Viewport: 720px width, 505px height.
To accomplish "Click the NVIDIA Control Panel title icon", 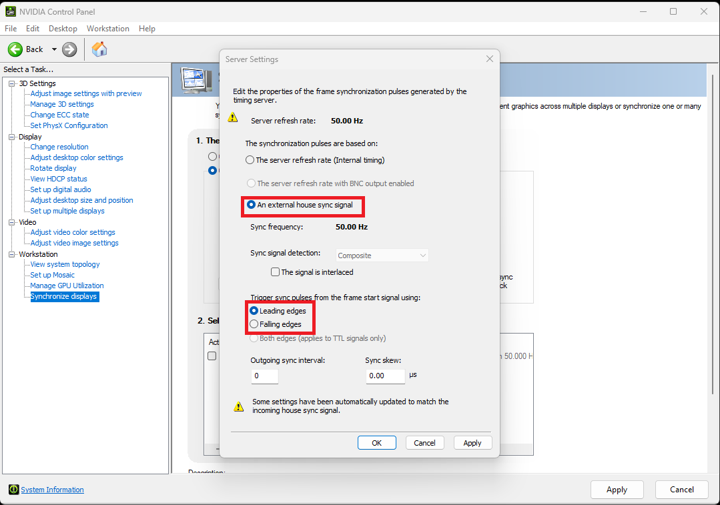I will coord(10,11).
